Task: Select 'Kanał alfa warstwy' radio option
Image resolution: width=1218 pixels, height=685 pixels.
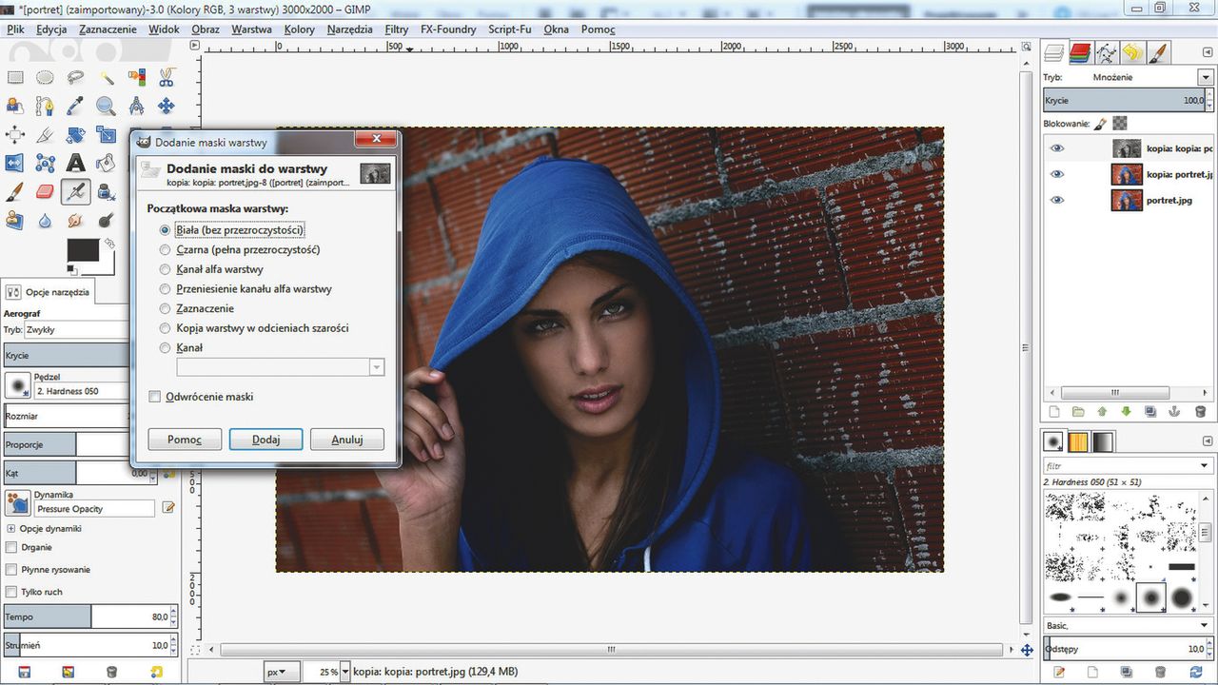Action: 166,269
